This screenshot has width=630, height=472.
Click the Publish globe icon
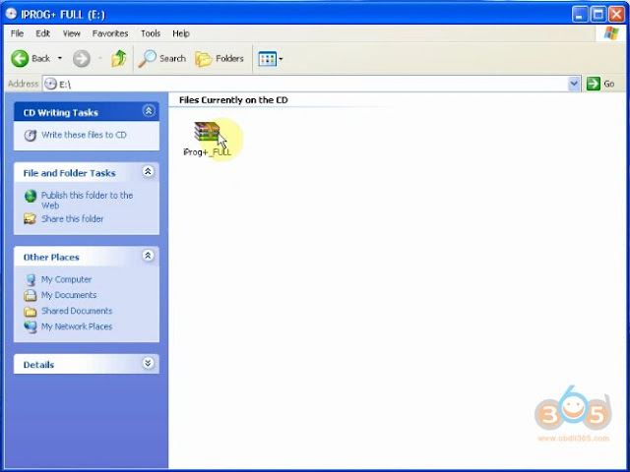click(x=31, y=197)
